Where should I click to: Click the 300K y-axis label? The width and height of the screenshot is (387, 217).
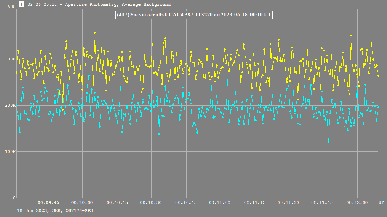[x=11, y=59]
